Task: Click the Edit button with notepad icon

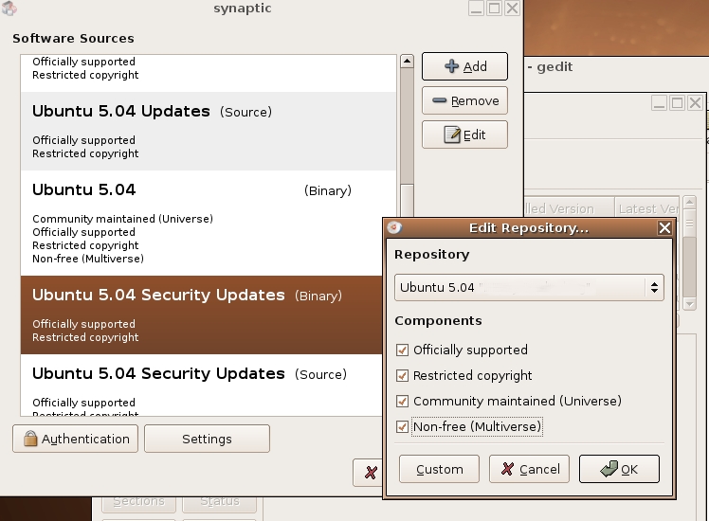Action: (x=464, y=135)
